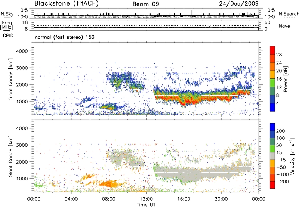Click the 50 label on the Velocity scale
299x207 pixels.
(279, 145)
